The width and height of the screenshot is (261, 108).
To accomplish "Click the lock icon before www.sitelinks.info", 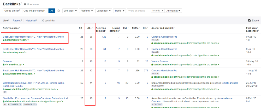I will point(4,89).
